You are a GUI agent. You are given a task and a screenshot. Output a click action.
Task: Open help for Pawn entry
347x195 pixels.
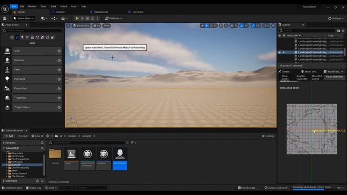(59, 70)
